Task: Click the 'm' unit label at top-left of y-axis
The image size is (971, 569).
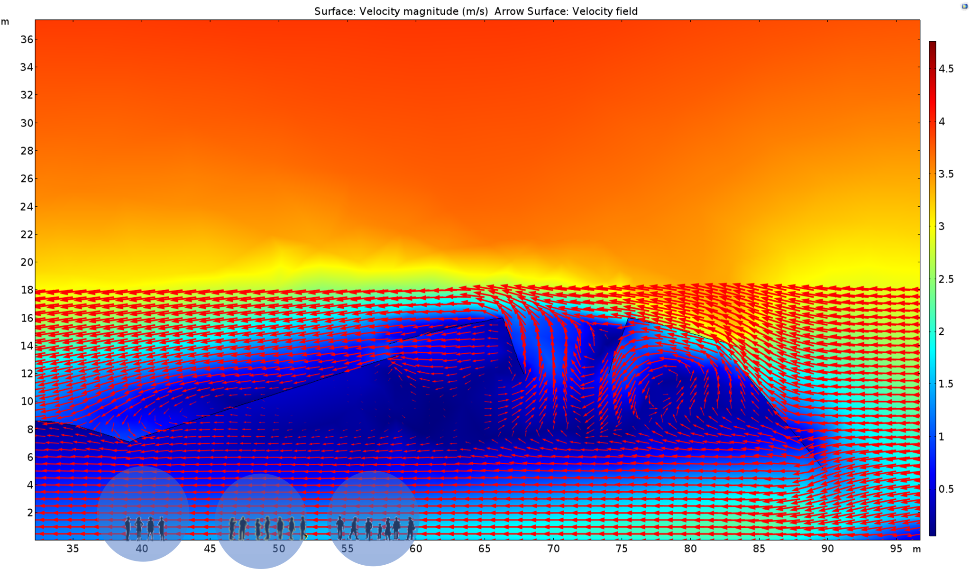Action: coord(5,22)
